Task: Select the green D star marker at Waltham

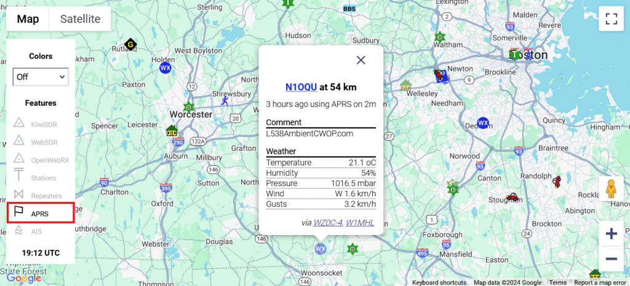Action: coord(441,37)
